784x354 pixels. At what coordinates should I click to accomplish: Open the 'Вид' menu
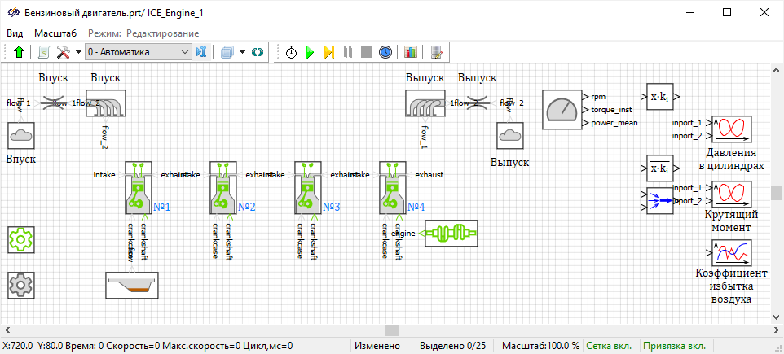point(15,33)
